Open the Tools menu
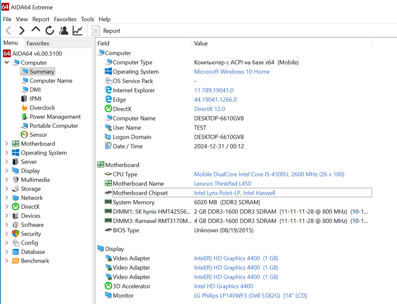The image size is (397, 304). tap(87, 19)
